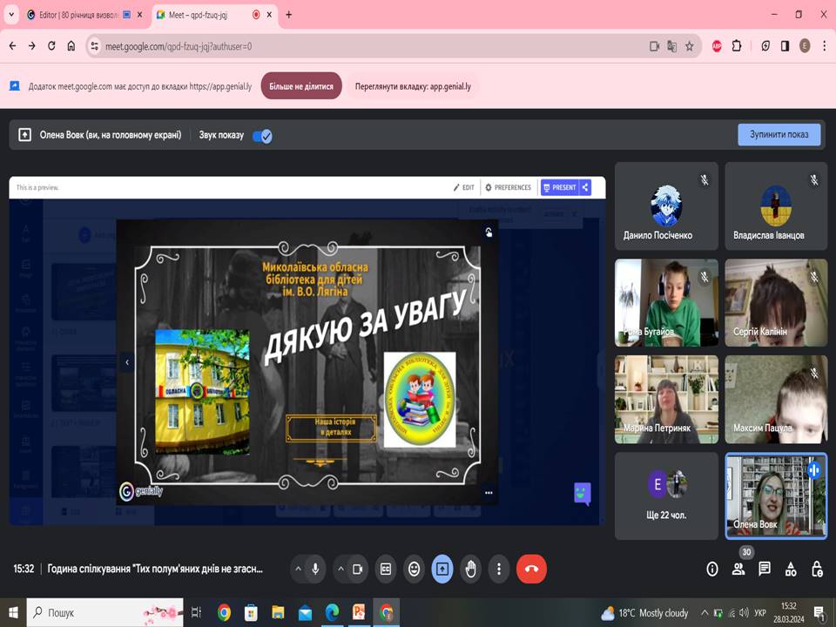Expand video settings arrow beside camera

339,570
